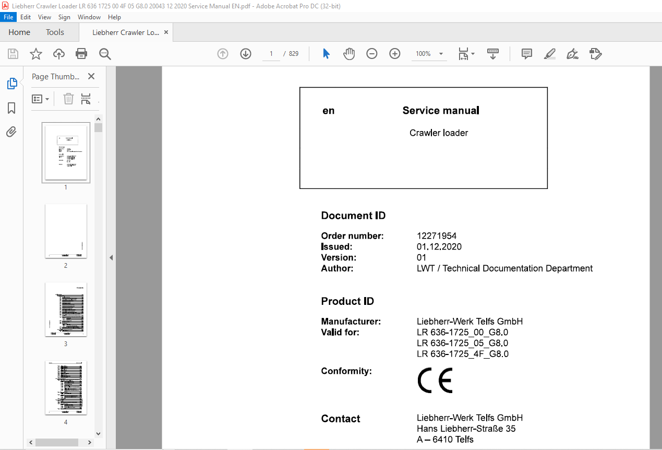Select page 4 thumbnail

66,387
